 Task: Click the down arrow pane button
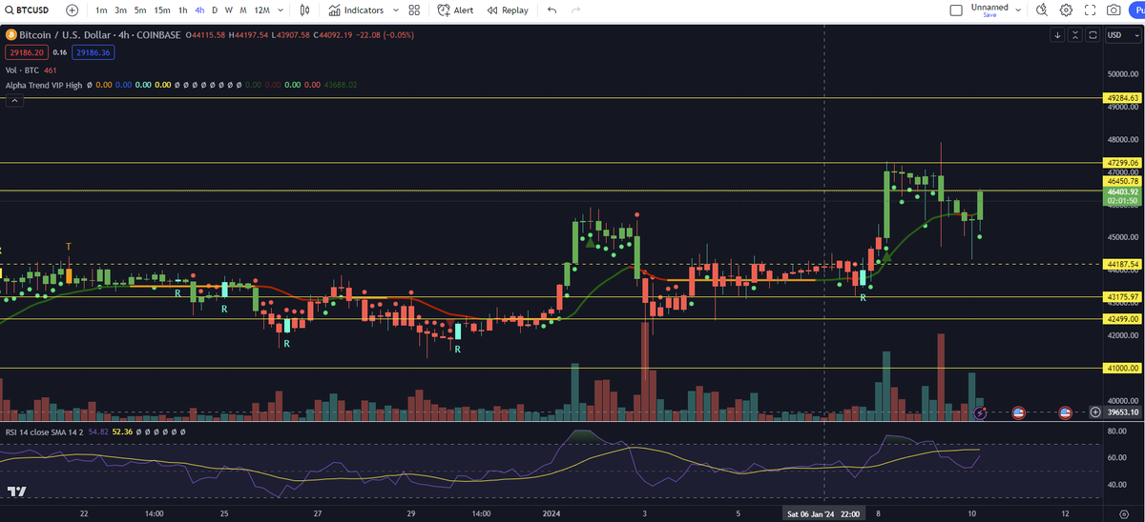tap(1057, 35)
